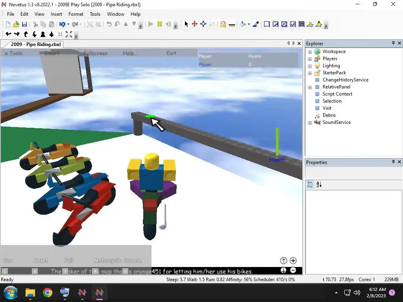Screen dimensions: 403x302
Task: Click the Motorcycle button in the game GUI
Action: click(x=107, y=260)
